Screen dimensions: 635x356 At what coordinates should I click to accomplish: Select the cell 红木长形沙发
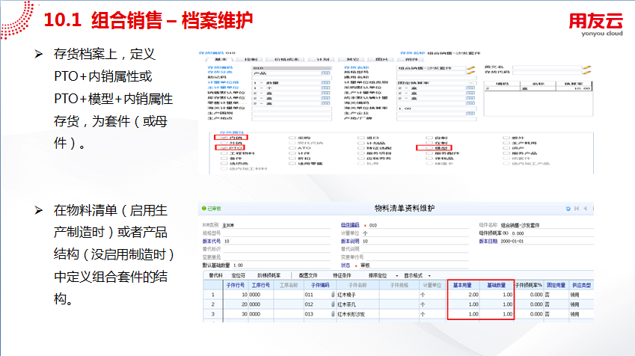[358, 314]
